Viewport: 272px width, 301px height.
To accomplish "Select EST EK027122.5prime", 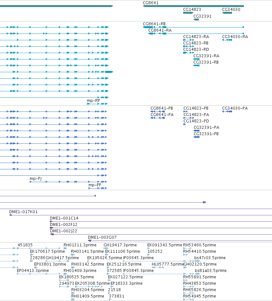I will [x=125, y=277].
